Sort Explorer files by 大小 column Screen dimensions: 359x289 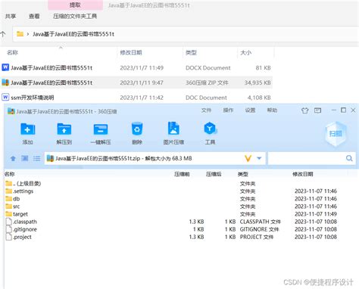pyautogui.click(x=245, y=52)
